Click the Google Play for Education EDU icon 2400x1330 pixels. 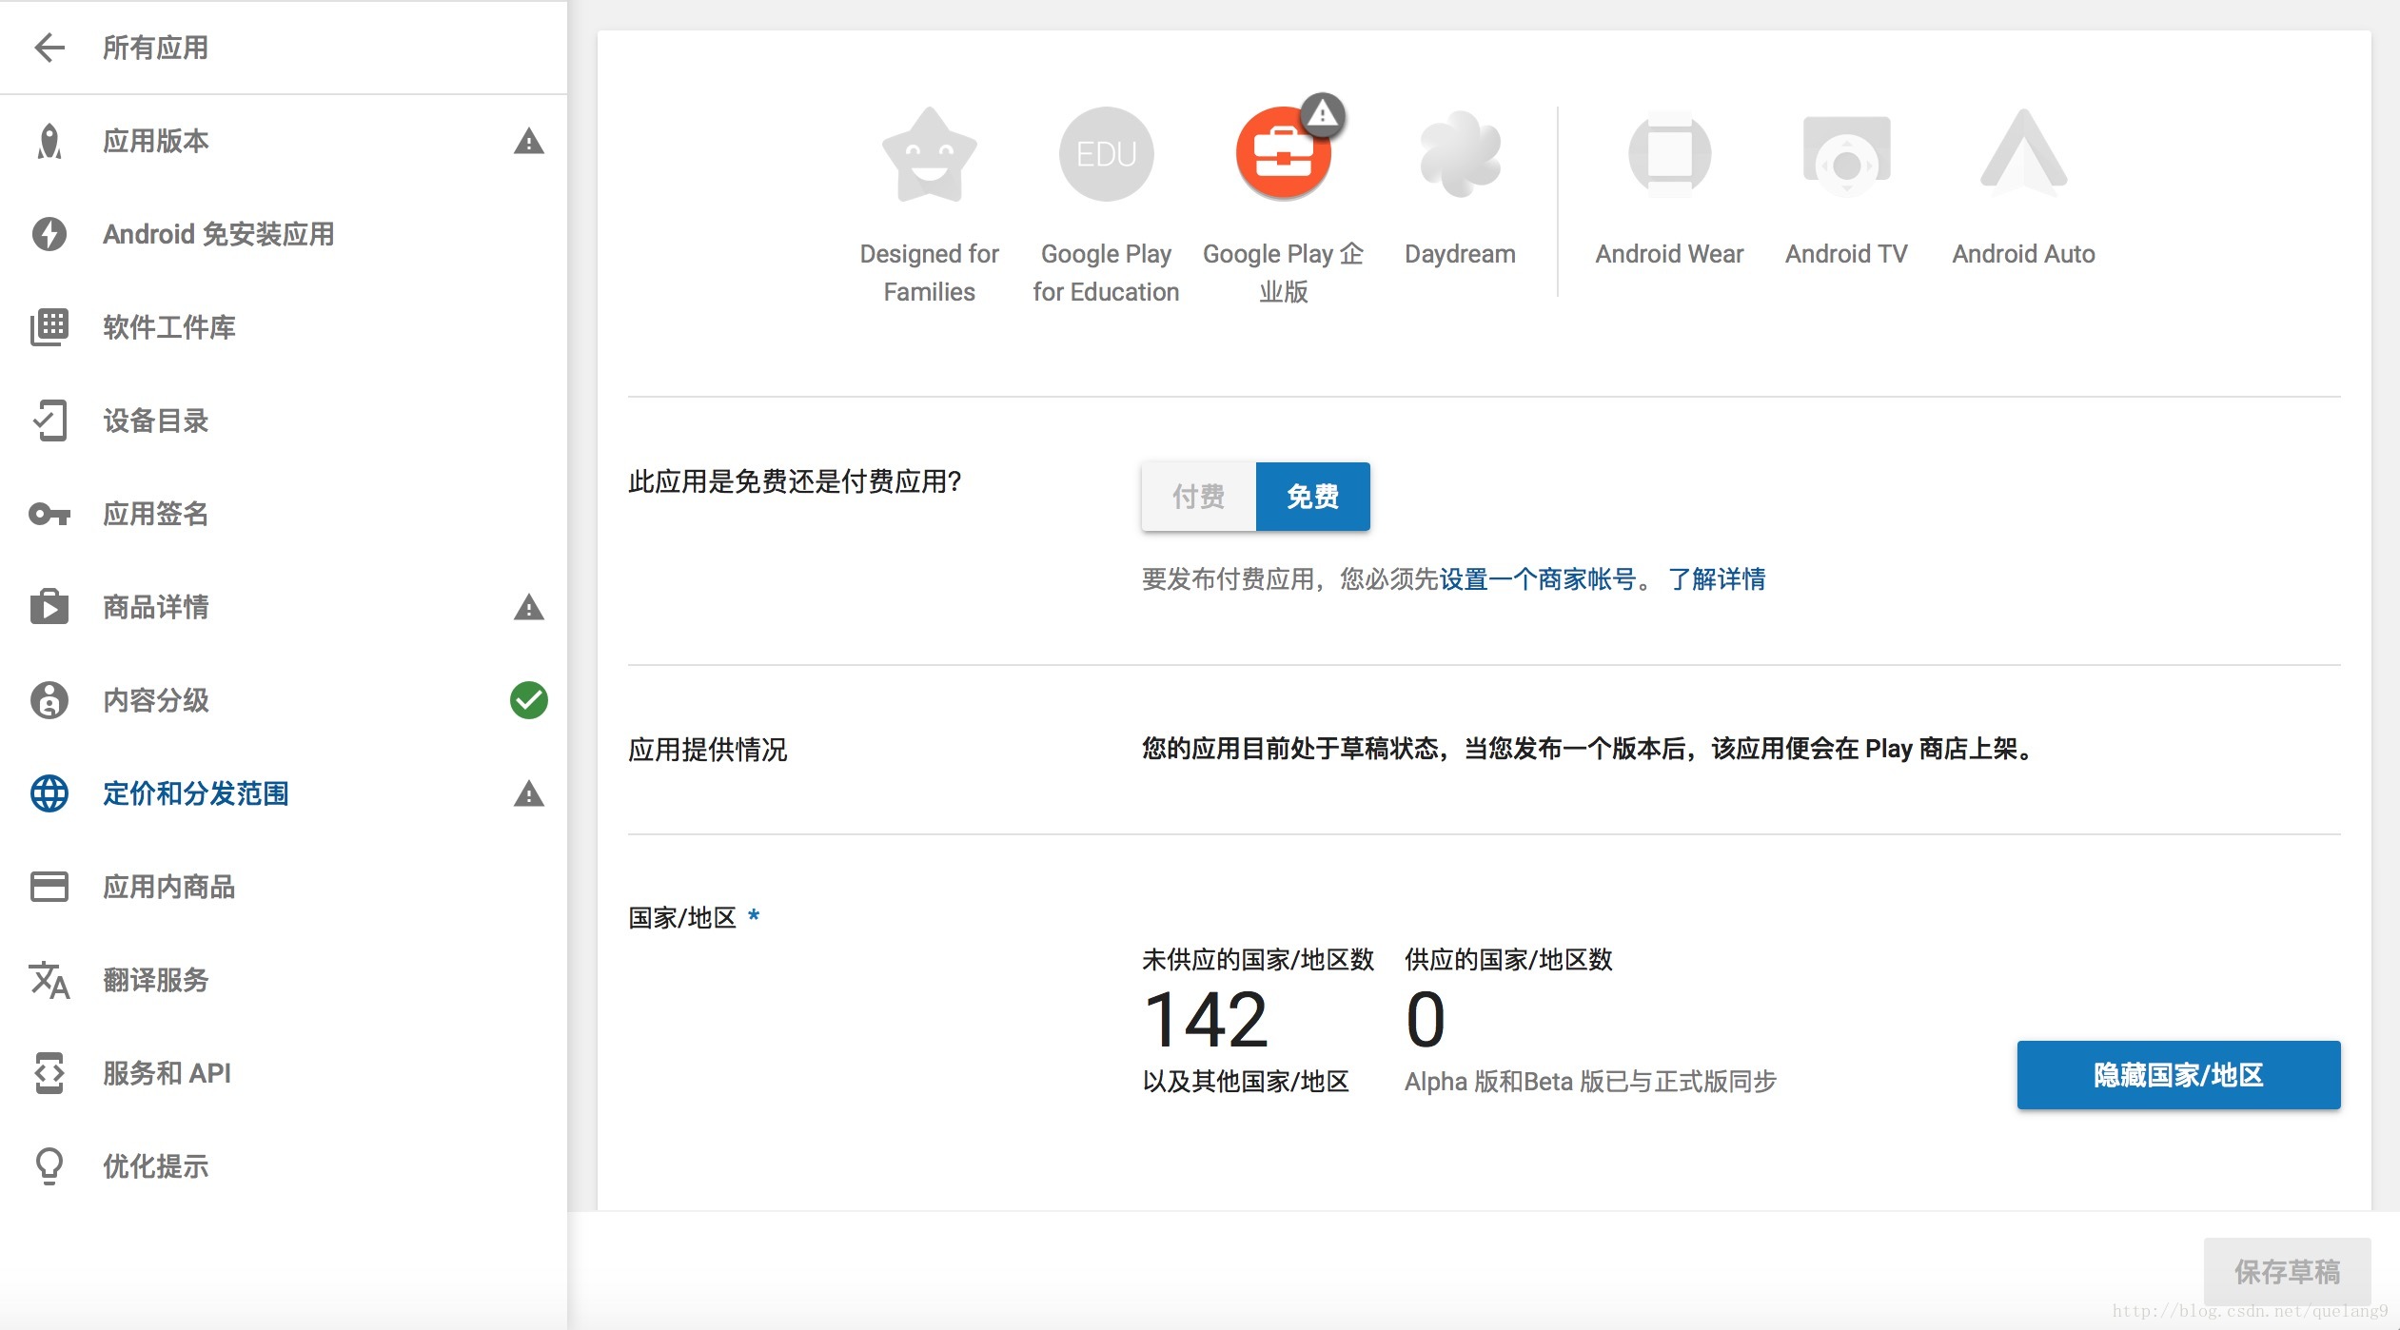click(1106, 154)
